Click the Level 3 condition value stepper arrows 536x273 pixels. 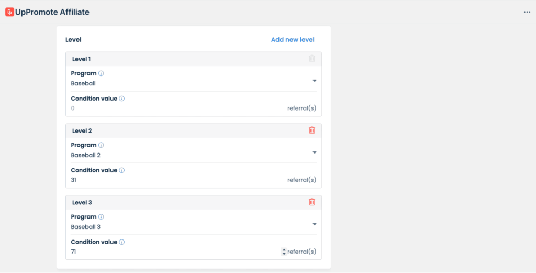click(284, 252)
